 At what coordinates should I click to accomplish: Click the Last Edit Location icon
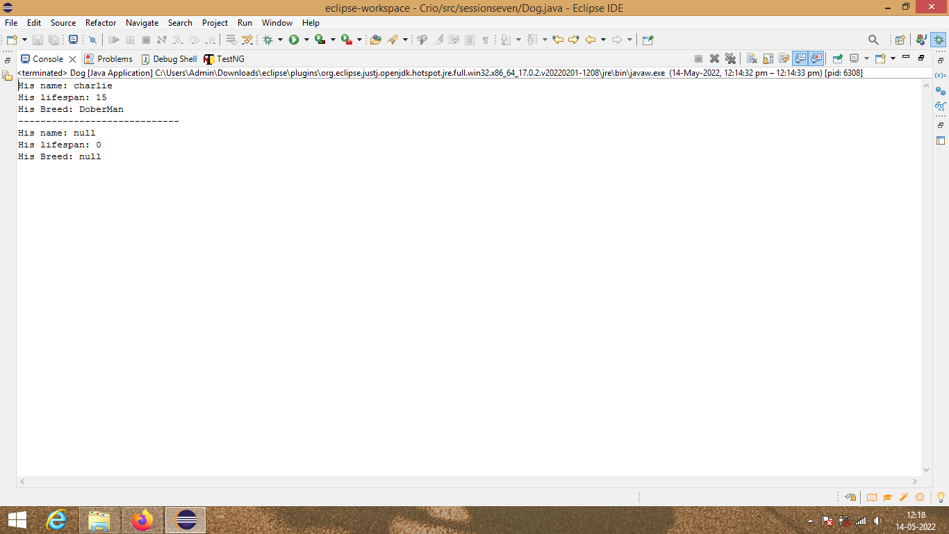pos(557,40)
